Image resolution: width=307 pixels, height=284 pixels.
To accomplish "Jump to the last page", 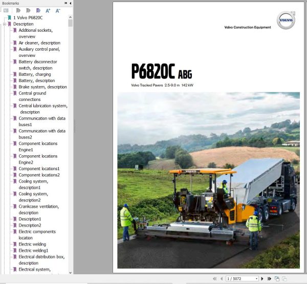I will click(x=270, y=278).
